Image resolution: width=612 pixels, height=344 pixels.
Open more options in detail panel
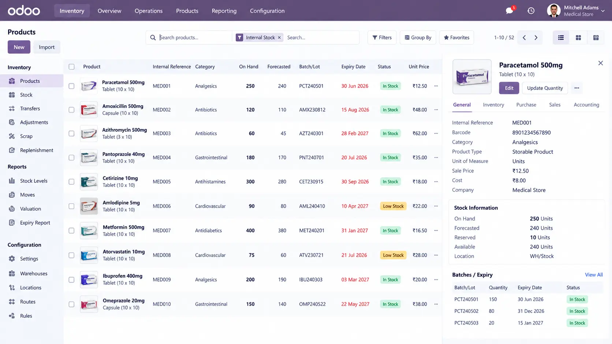(x=577, y=88)
